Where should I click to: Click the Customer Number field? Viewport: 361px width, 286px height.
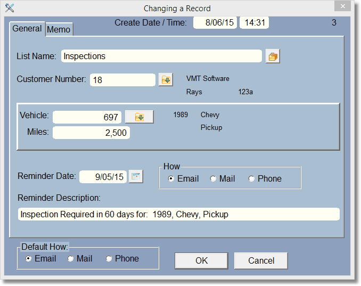point(122,80)
